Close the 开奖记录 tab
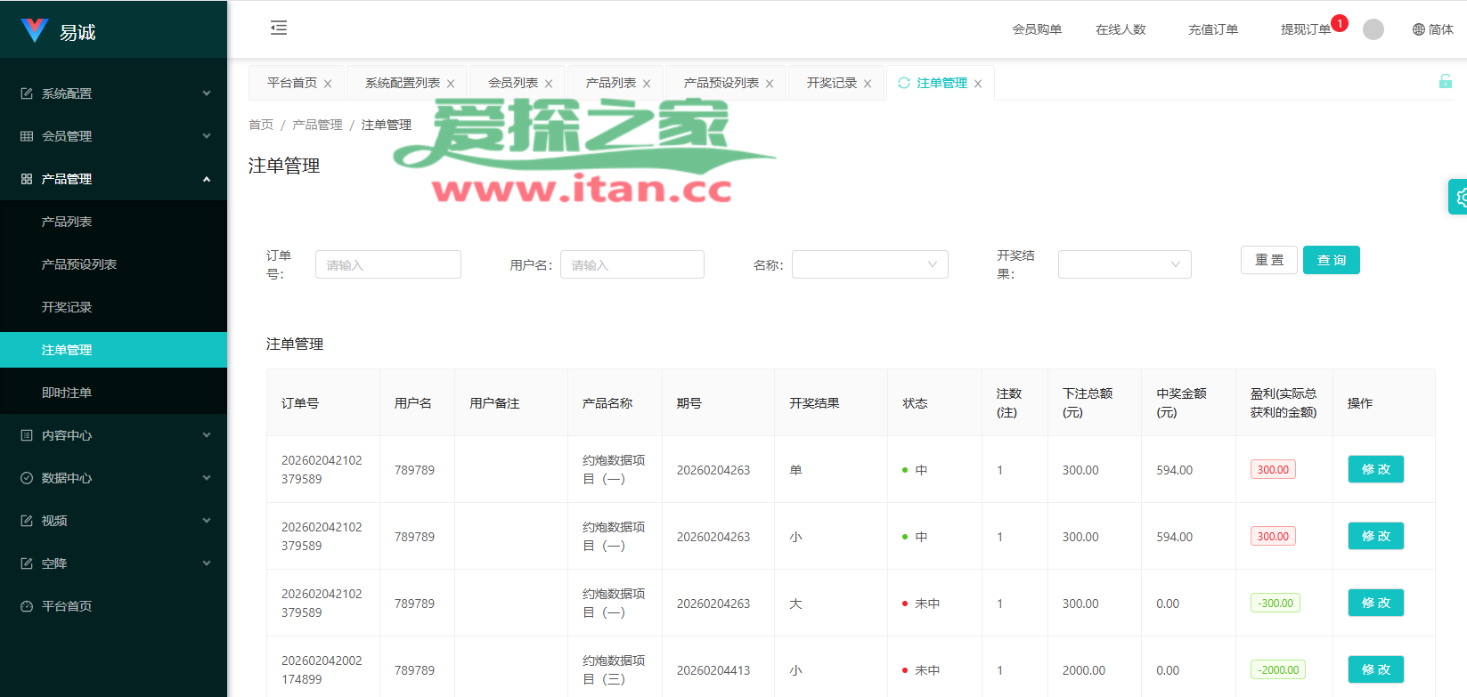The width and height of the screenshot is (1467, 697). 868,84
